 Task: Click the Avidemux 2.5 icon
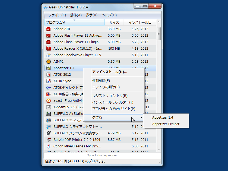click(48, 107)
